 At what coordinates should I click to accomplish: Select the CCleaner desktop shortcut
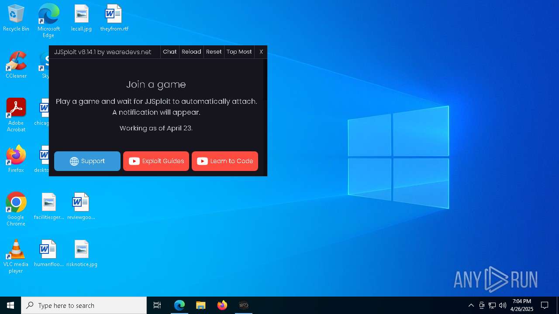click(16, 65)
